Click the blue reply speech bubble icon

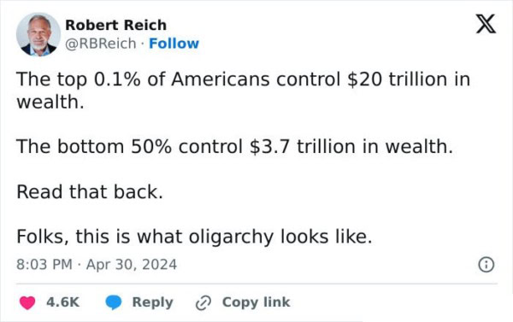114,302
